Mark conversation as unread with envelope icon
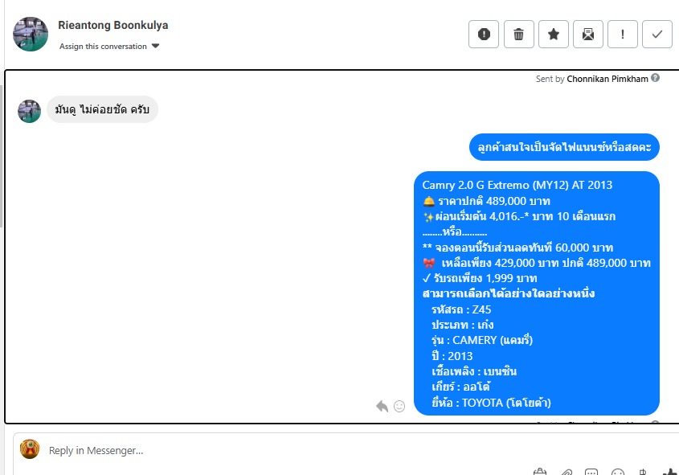Screen dimensions: 679x475 pos(588,34)
